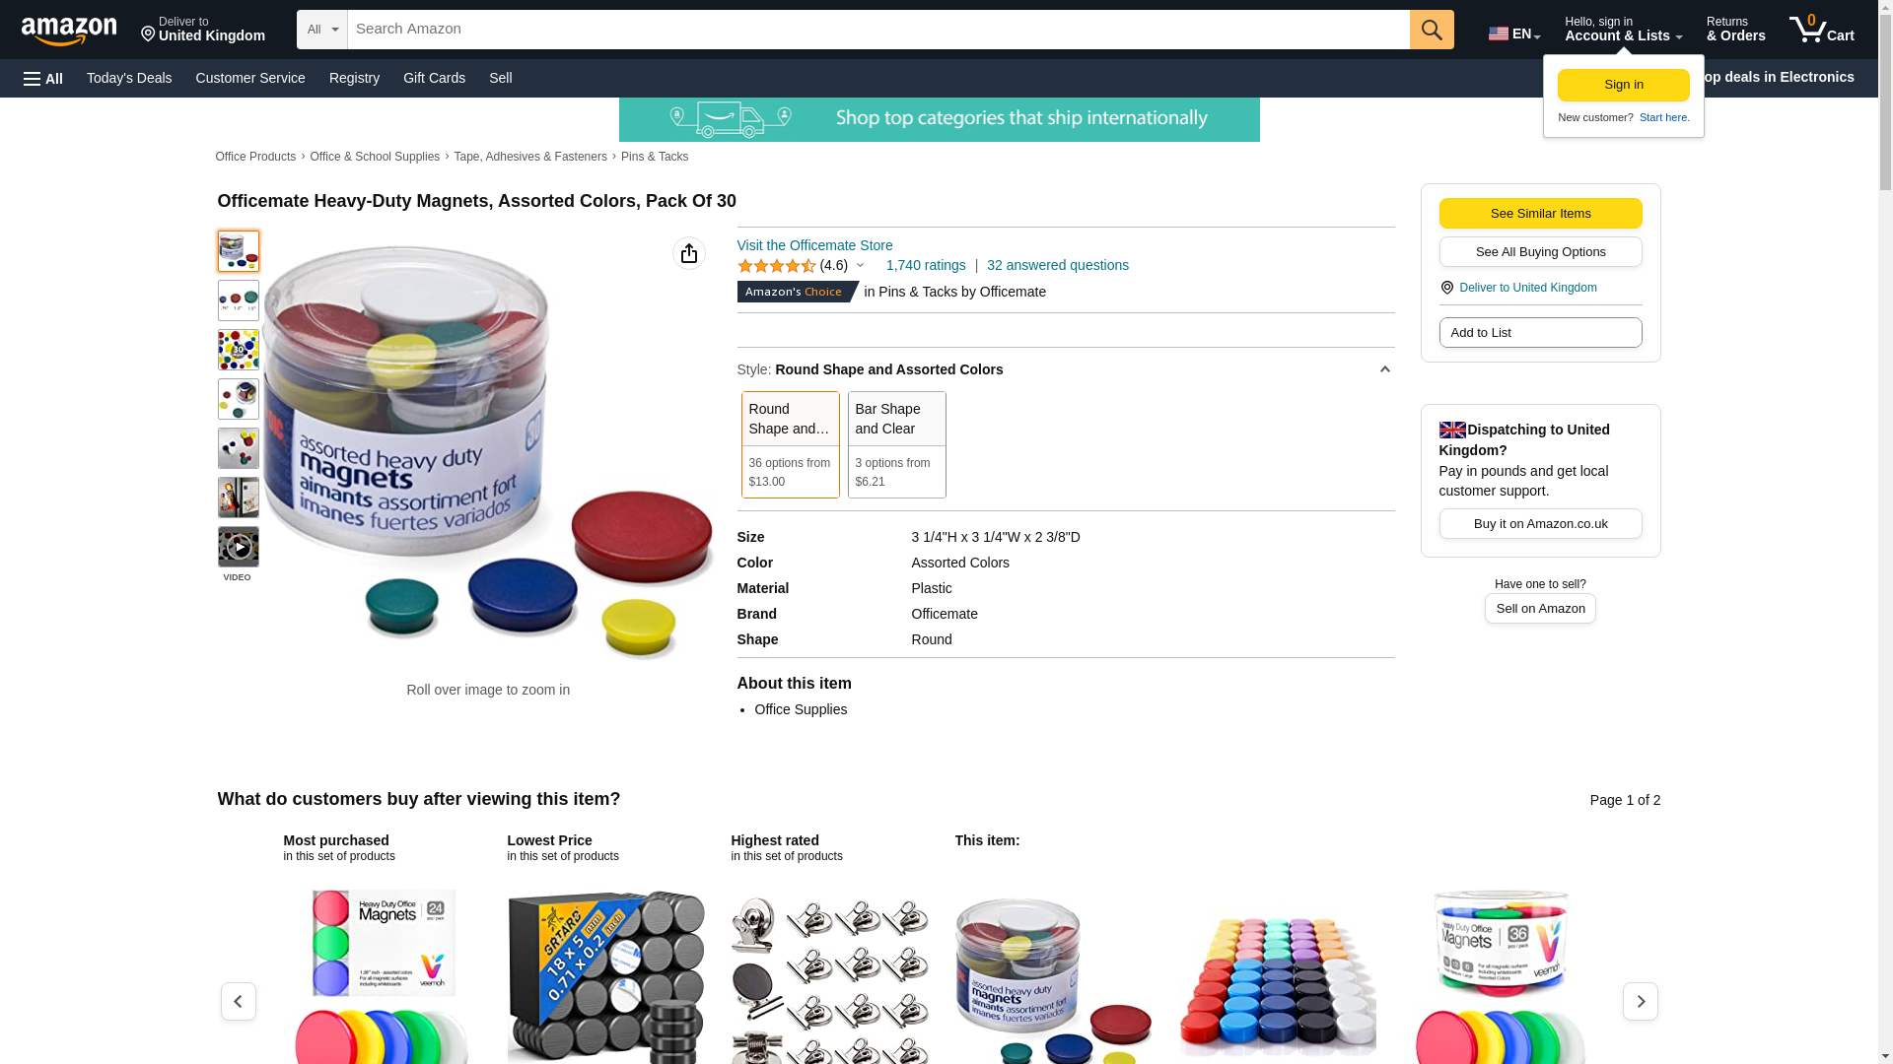Select Bar Shape and Clear style
The image size is (1893, 1064).
[x=896, y=444]
